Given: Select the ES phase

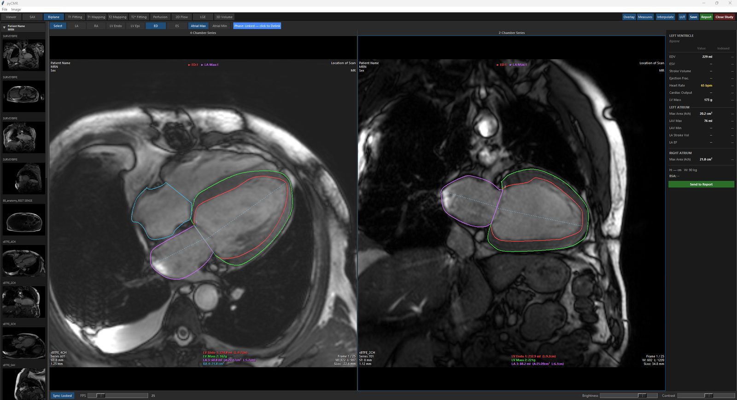Looking at the screenshot, I should (177, 26).
